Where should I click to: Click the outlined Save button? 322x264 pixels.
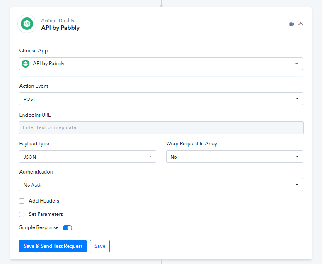pyautogui.click(x=100, y=246)
